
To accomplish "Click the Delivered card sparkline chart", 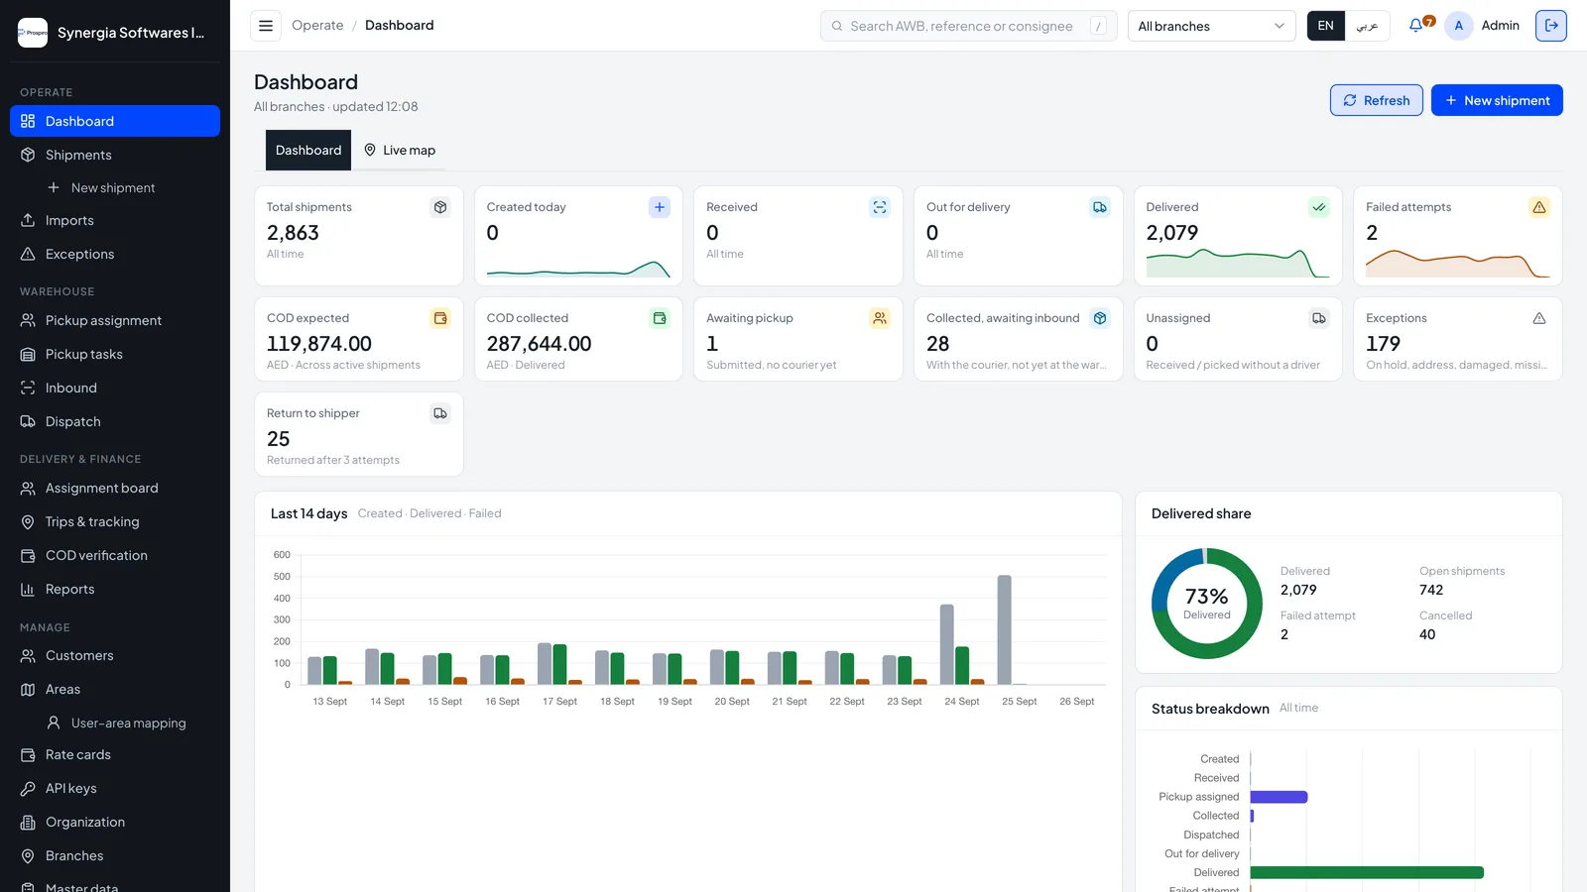I will point(1237,263).
